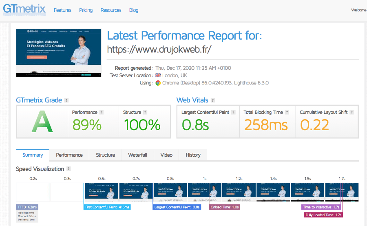
Task: Click the Onload Time: 1.0s marker
Action: click(x=224, y=207)
